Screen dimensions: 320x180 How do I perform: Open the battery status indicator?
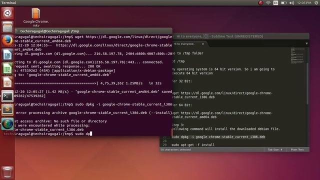[x=283, y=3]
